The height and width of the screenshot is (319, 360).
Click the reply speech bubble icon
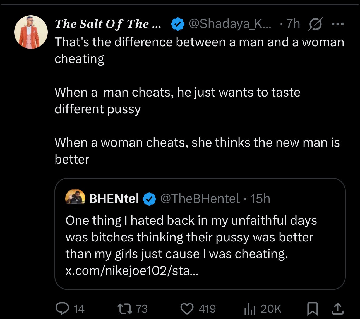click(x=62, y=308)
